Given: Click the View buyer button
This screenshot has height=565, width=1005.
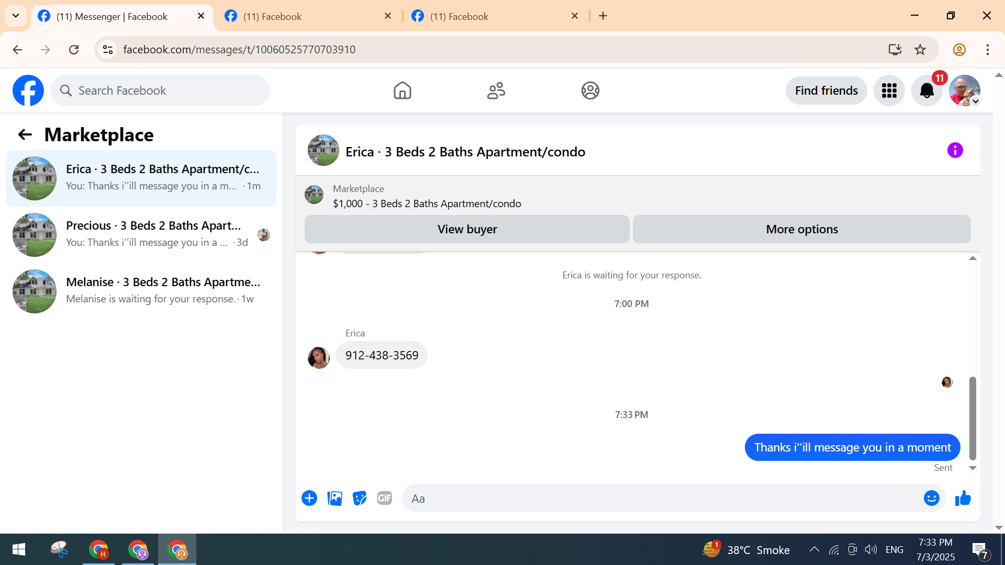Looking at the screenshot, I should 467,229.
